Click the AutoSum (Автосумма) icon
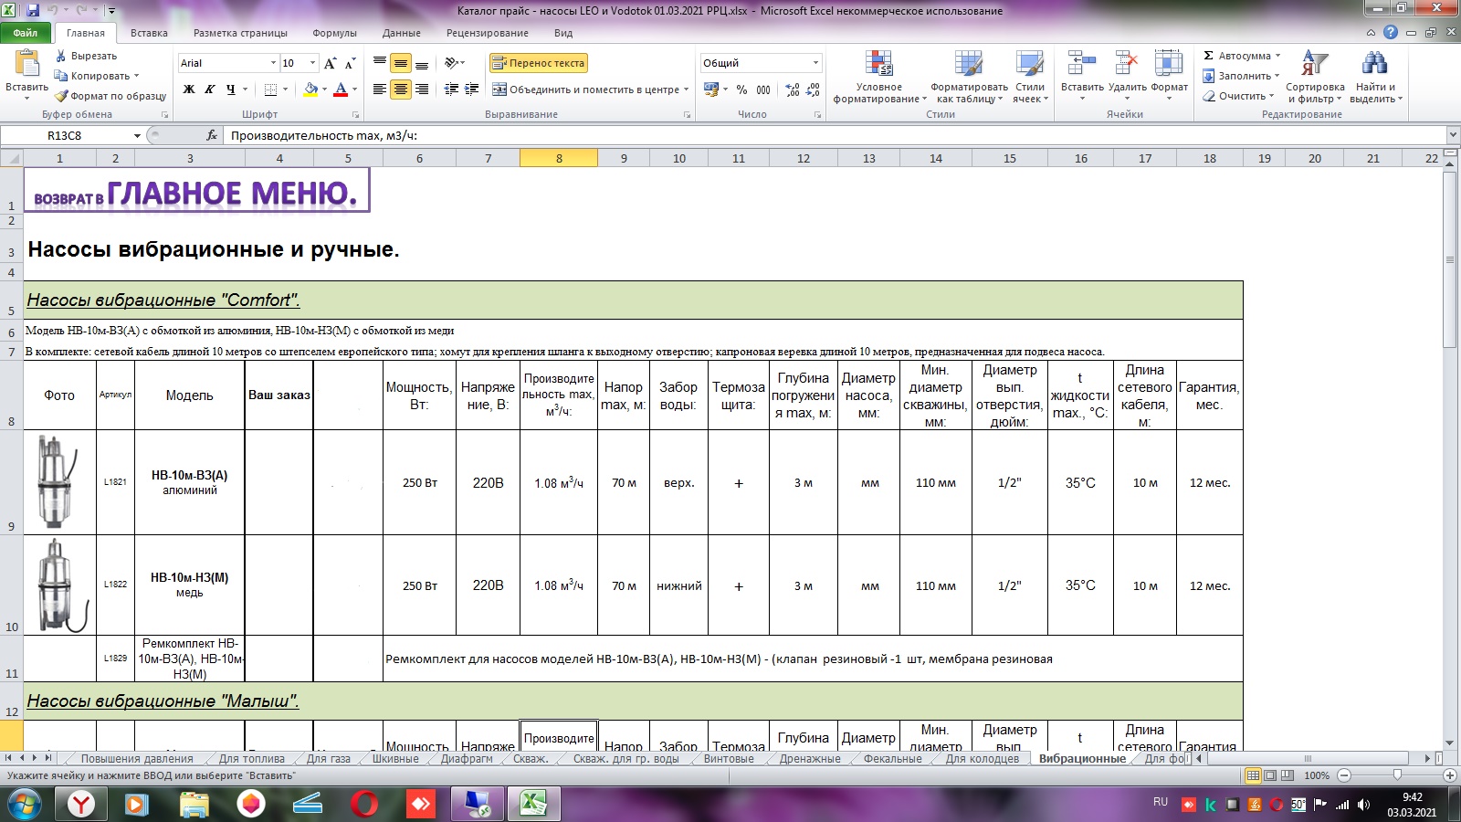Viewport: 1461px width, 822px height. 1209,56
